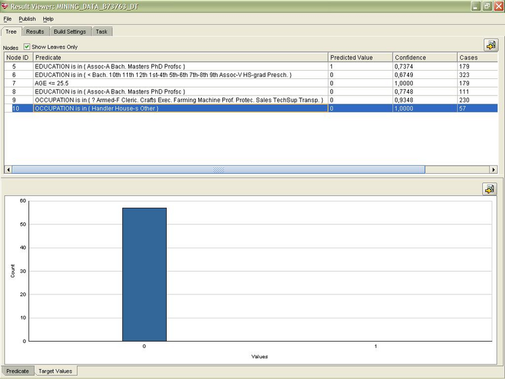Select the Handler House-s Other predicate row

pos(251,108)
